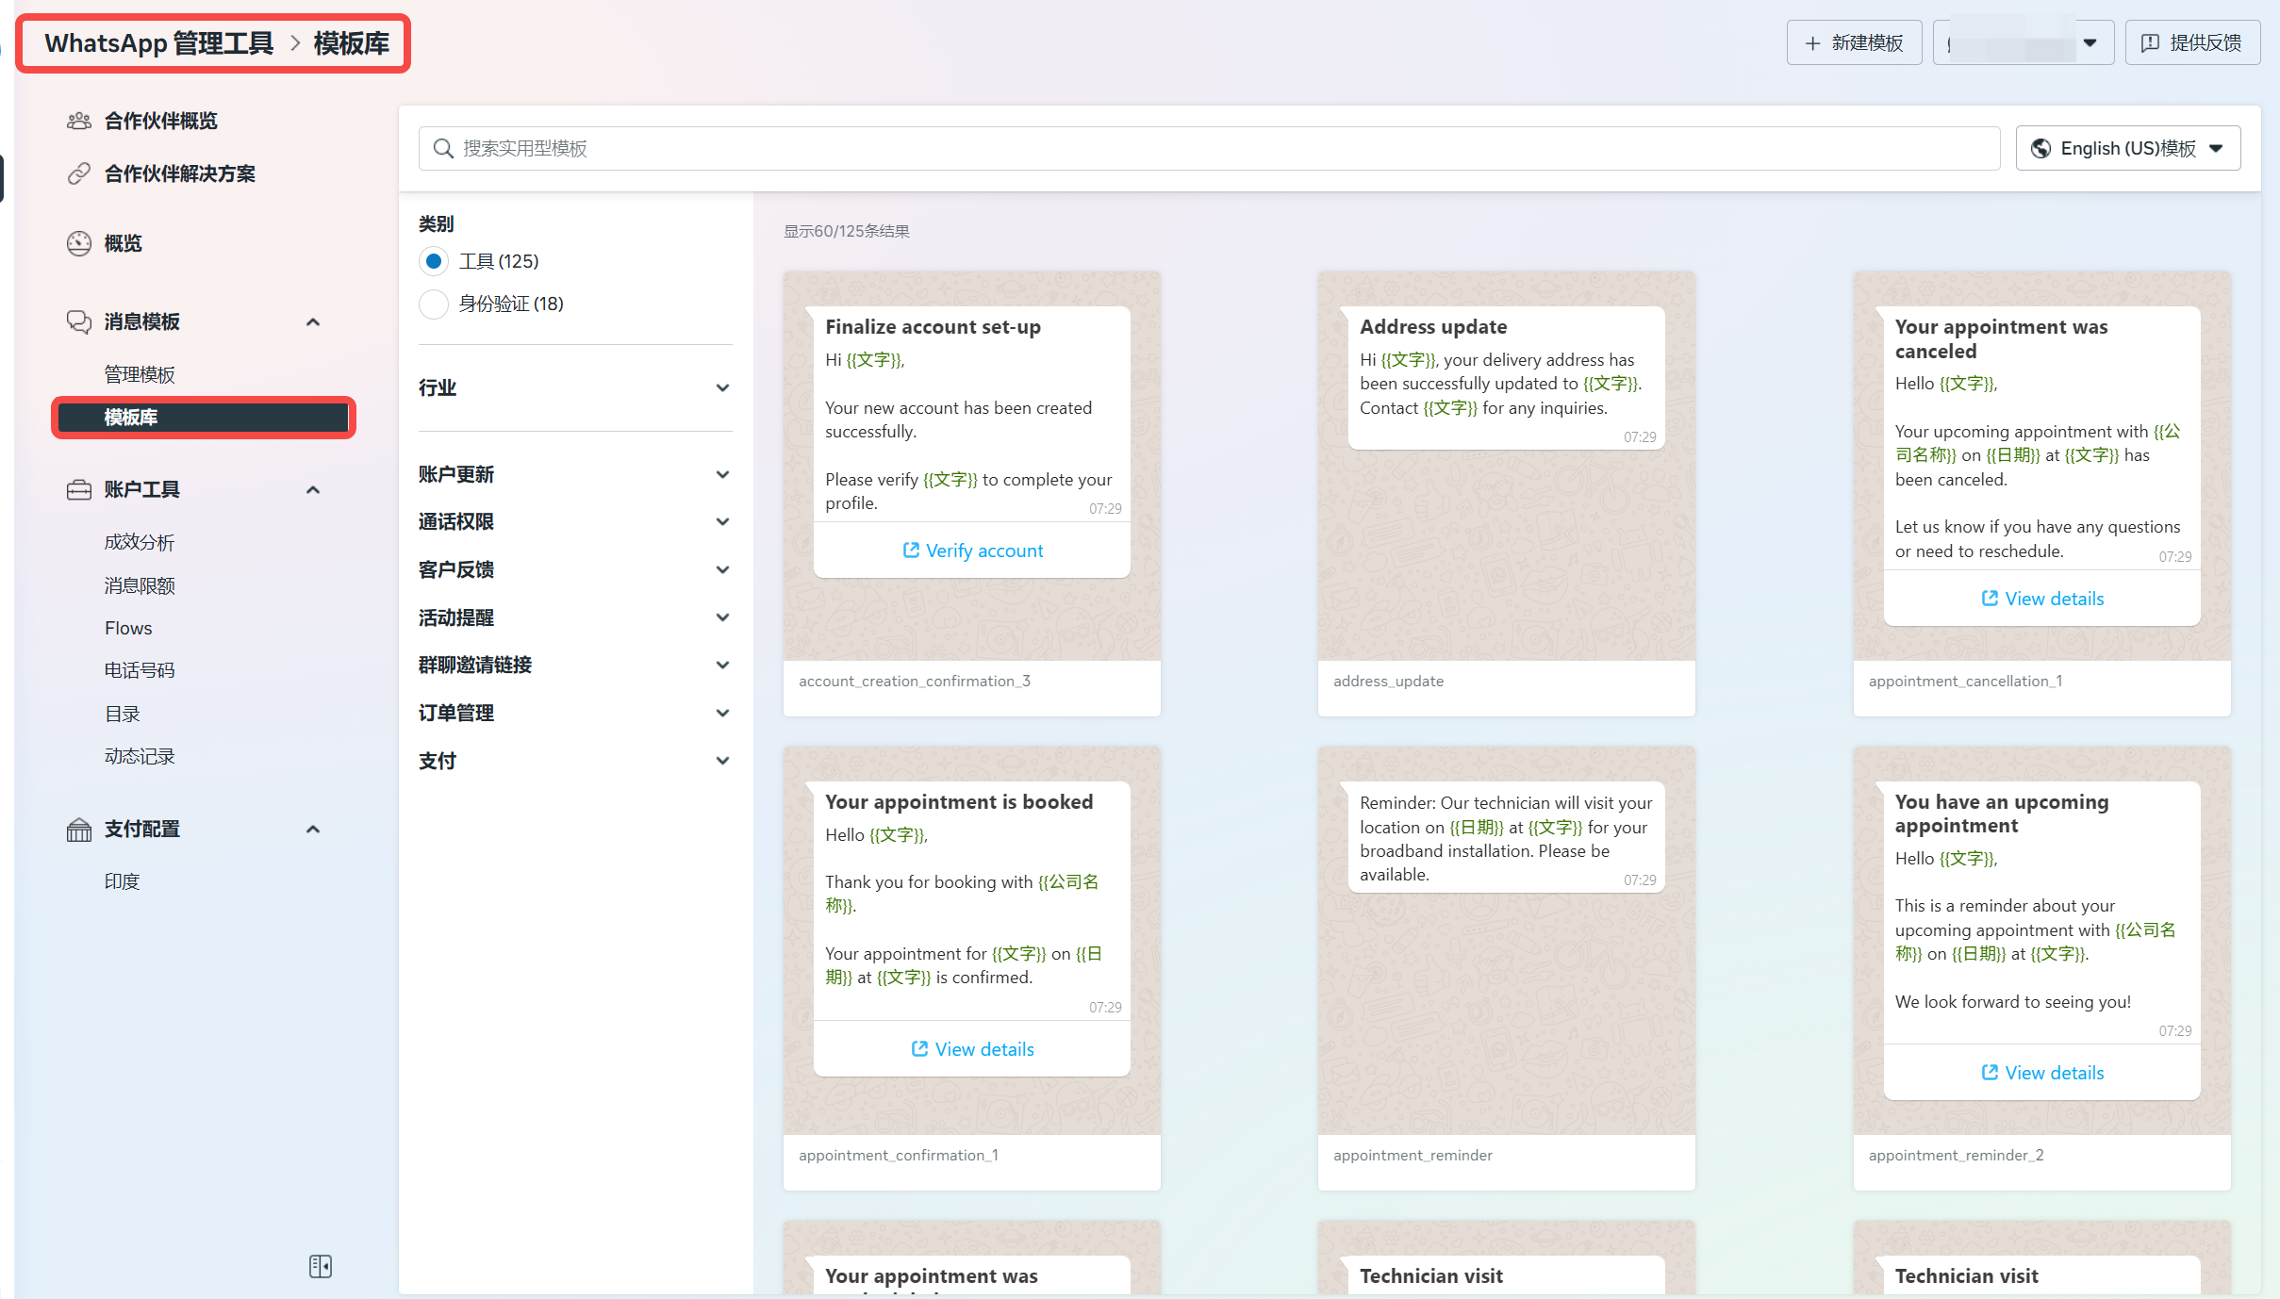Screen dimensions: 2280x1299
Task: Collapse the 消息模板 sidebar section
Action: 313,322
